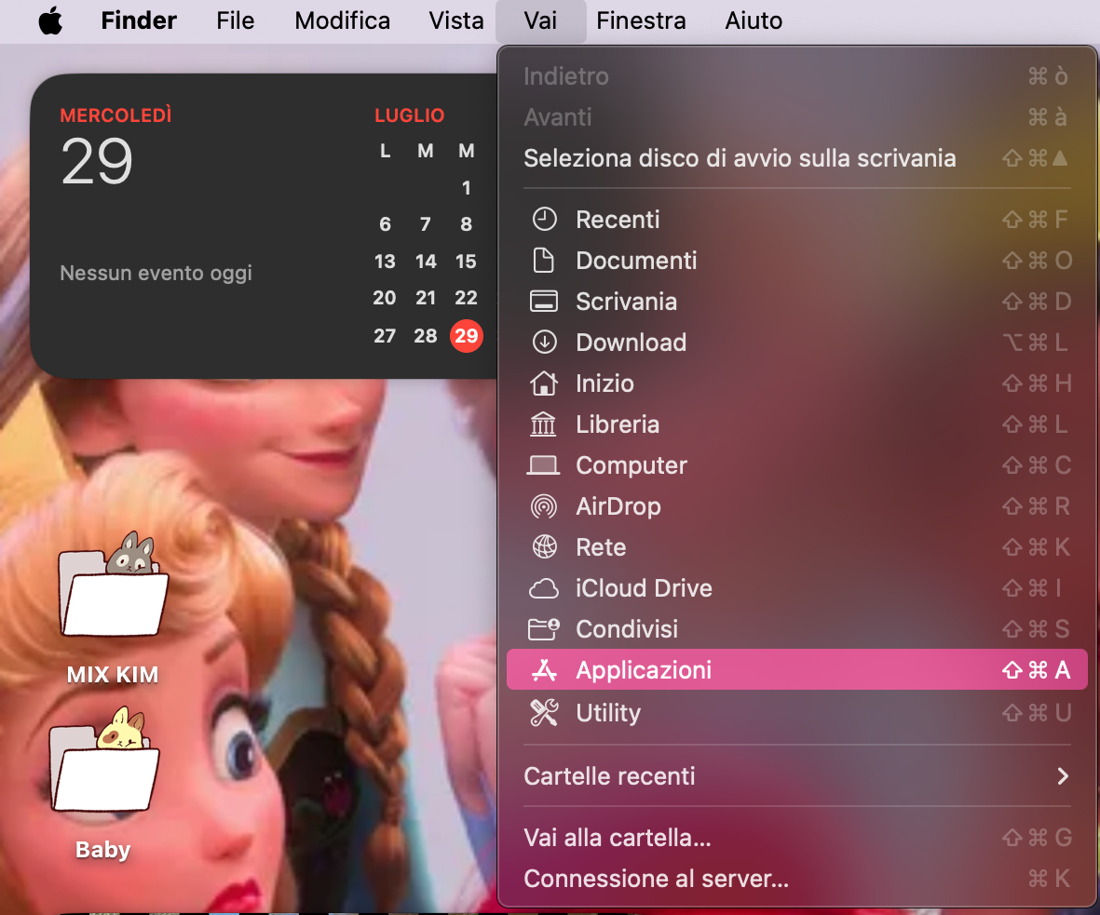Open the Aiuto menu
1100x915 pixels.
pos(754,21)
